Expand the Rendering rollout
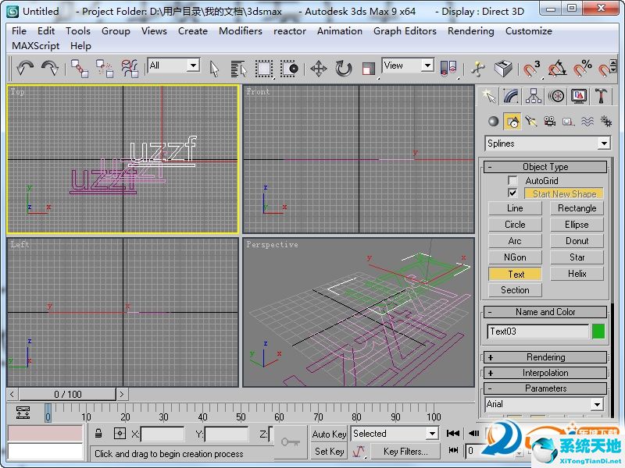 click(x=545, y=357)
